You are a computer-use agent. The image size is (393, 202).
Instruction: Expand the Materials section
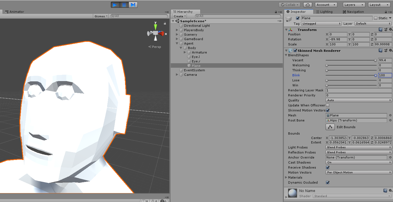click(286, 177)
